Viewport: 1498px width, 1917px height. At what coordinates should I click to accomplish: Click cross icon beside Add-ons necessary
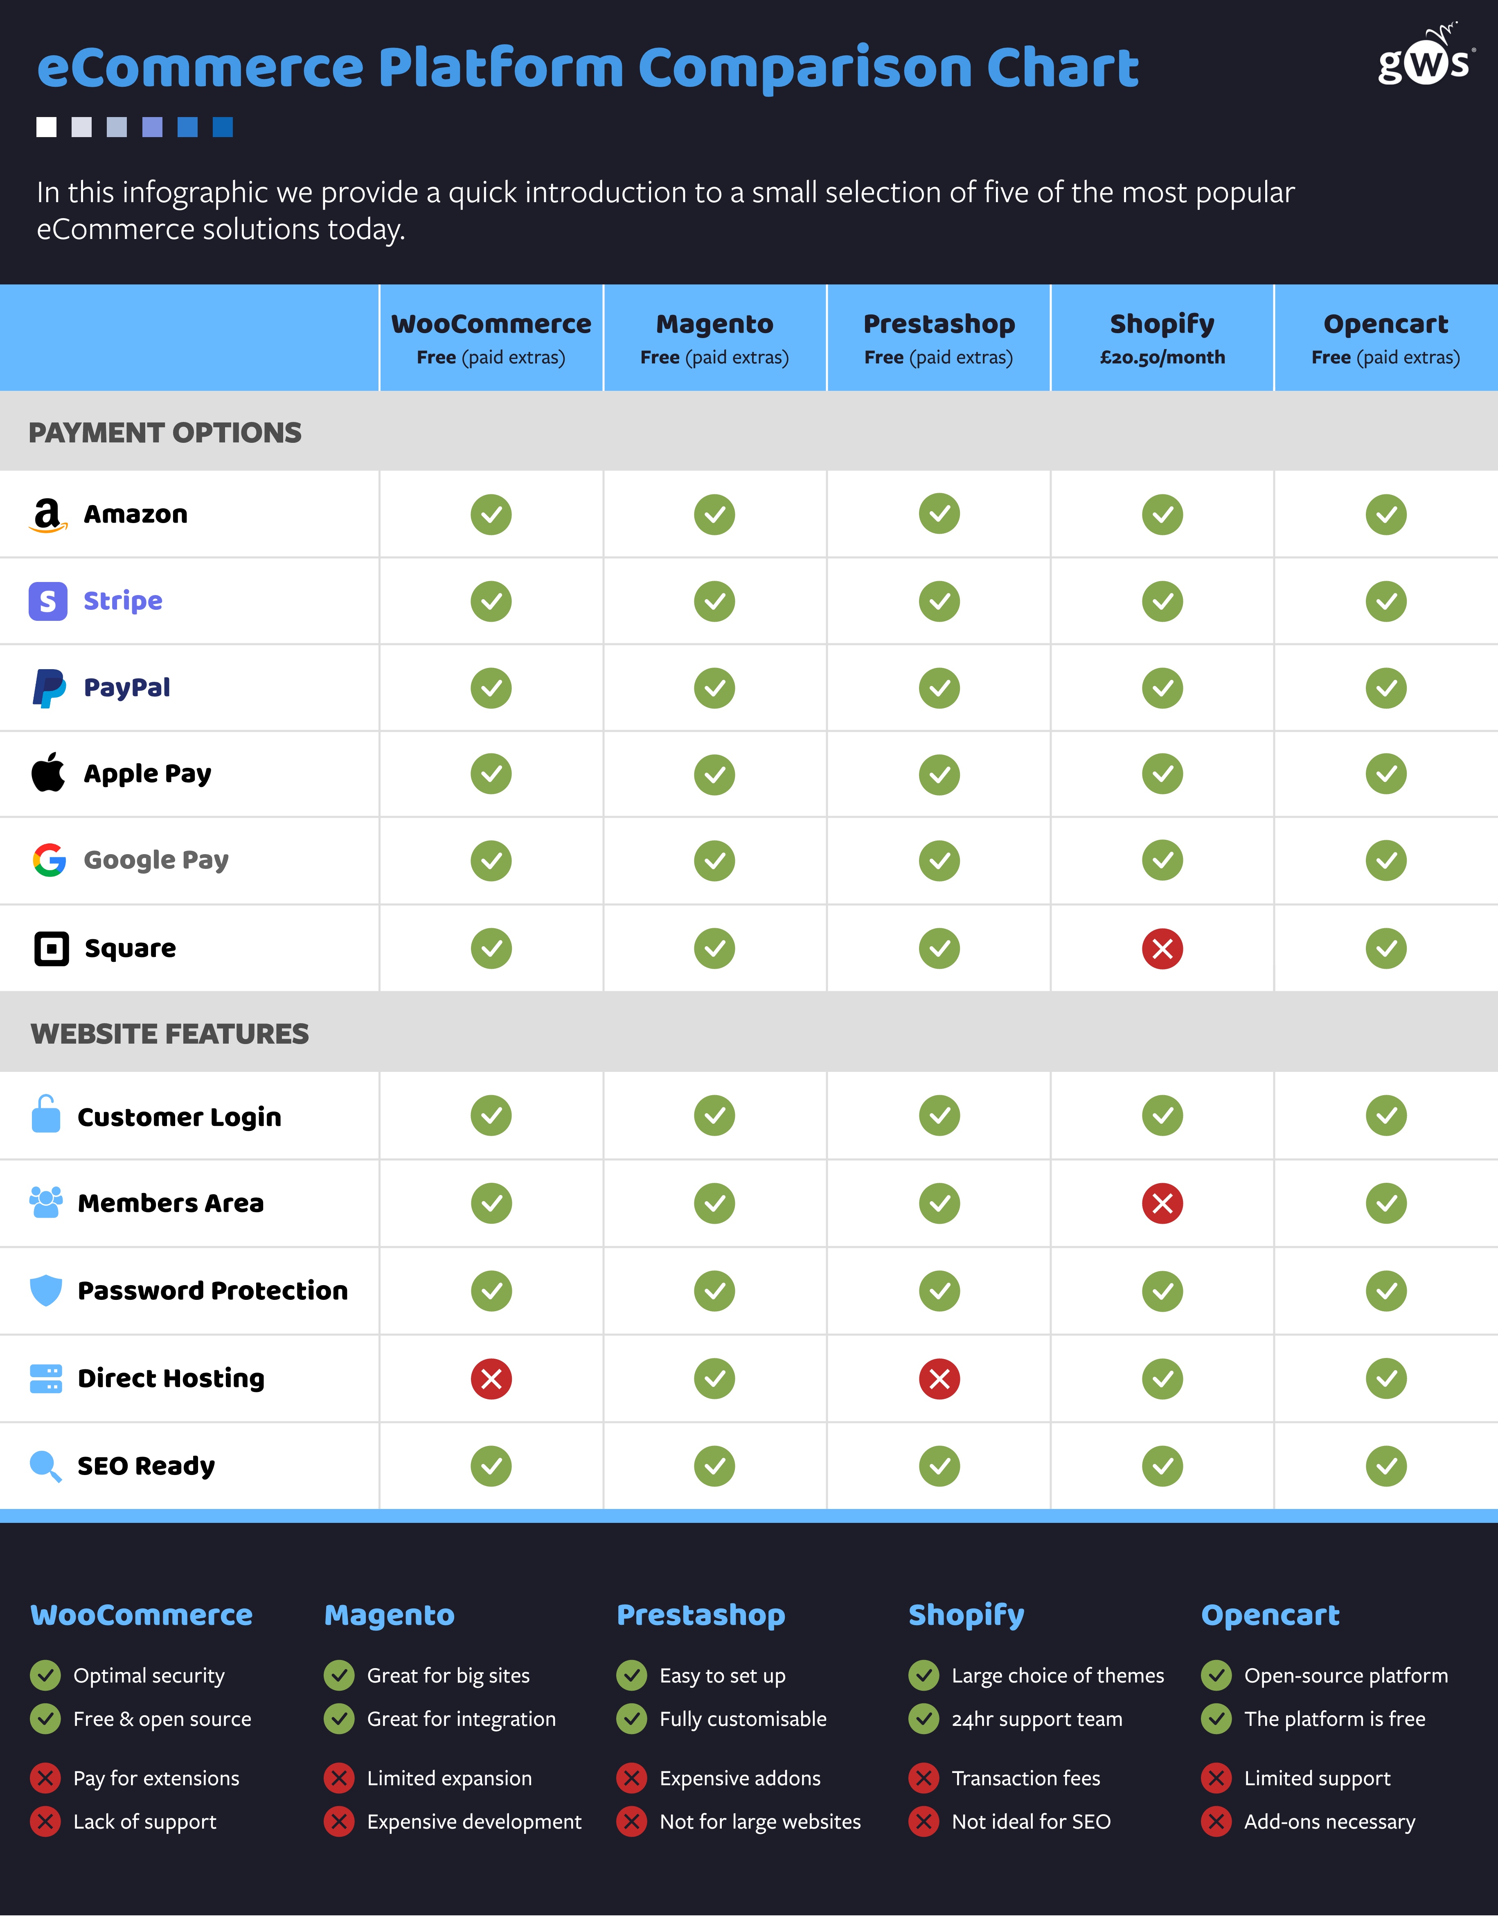pyautogui.click(x=1216, y=1821)
